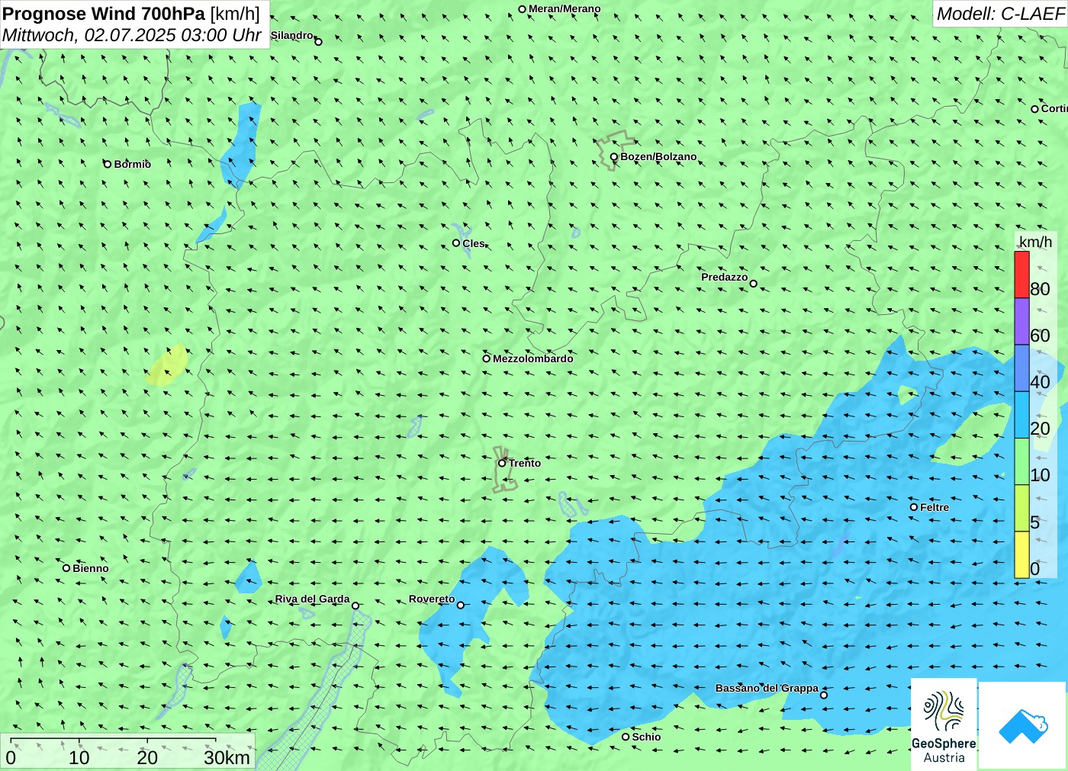Click the Riva del Garda marker

tap(355, 606)
